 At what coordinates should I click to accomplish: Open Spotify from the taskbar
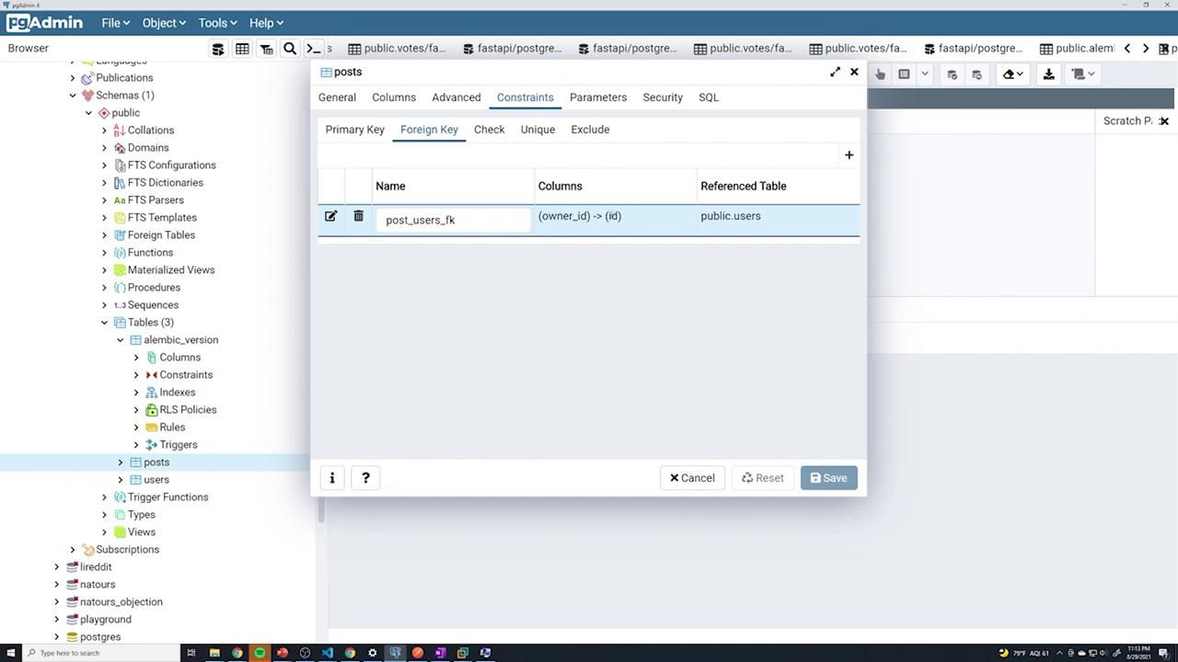point(260,653)
